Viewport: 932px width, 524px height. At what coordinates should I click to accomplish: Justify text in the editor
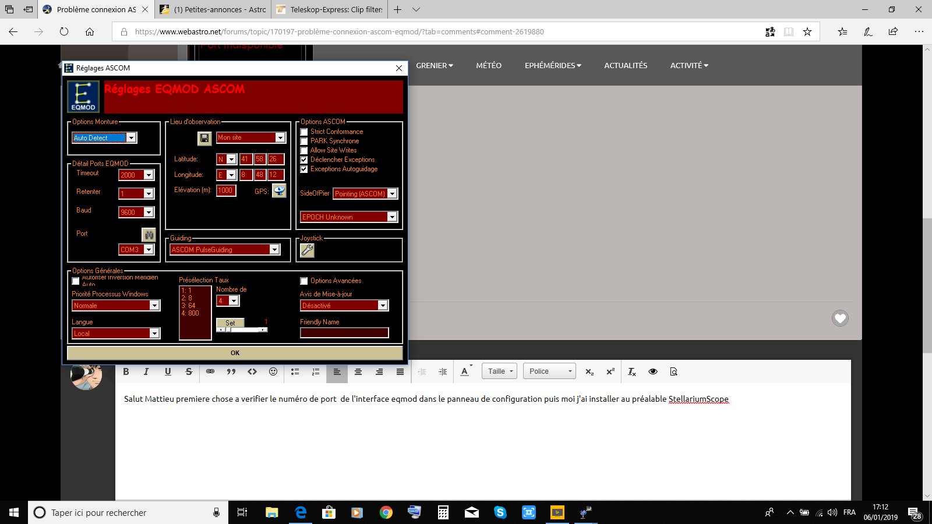point(400,371)
